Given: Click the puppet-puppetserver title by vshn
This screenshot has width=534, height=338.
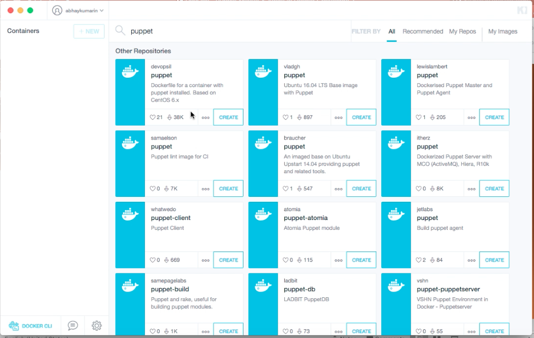Looking at the screenshot, I should click(448, 289).
